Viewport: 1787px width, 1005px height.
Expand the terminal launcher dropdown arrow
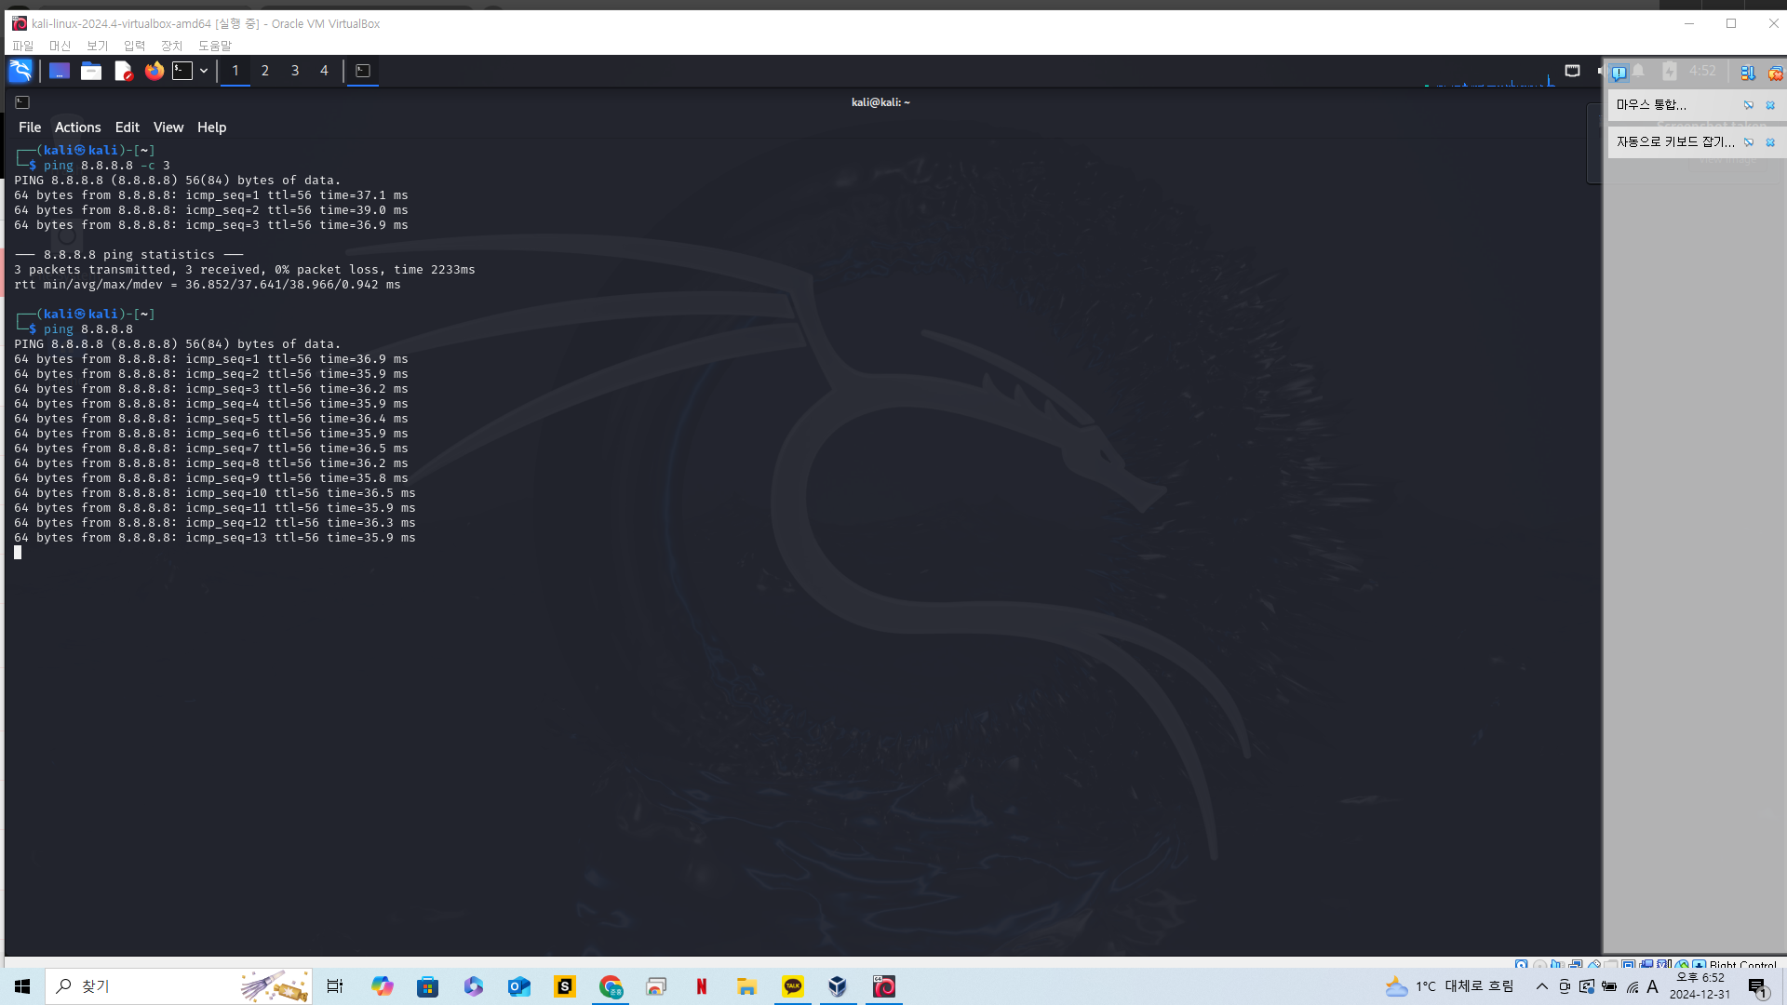(204, 71)
